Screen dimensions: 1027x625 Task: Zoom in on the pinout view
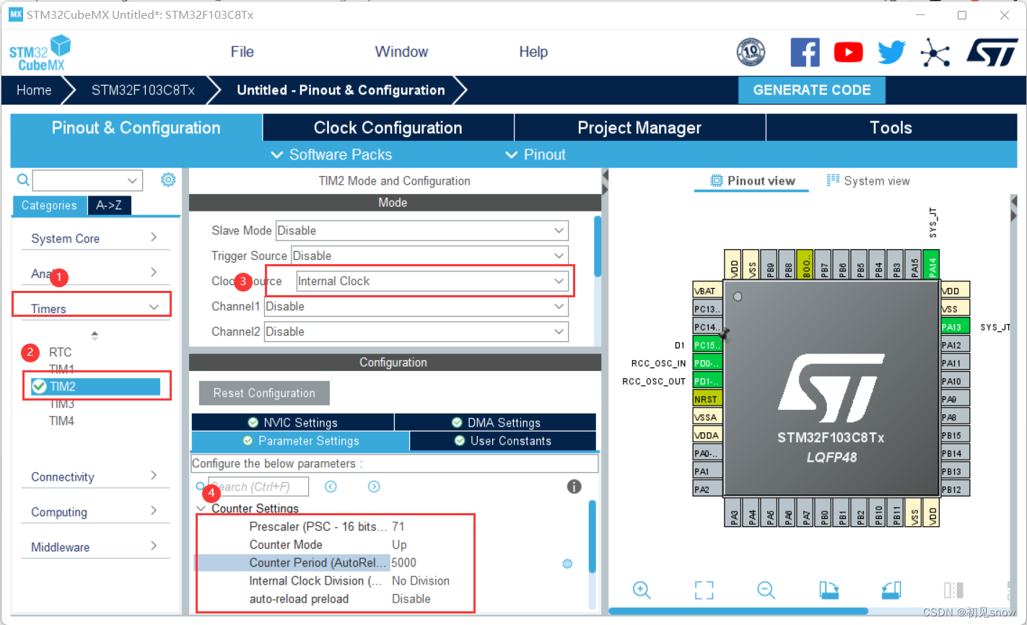pos(642,590)
